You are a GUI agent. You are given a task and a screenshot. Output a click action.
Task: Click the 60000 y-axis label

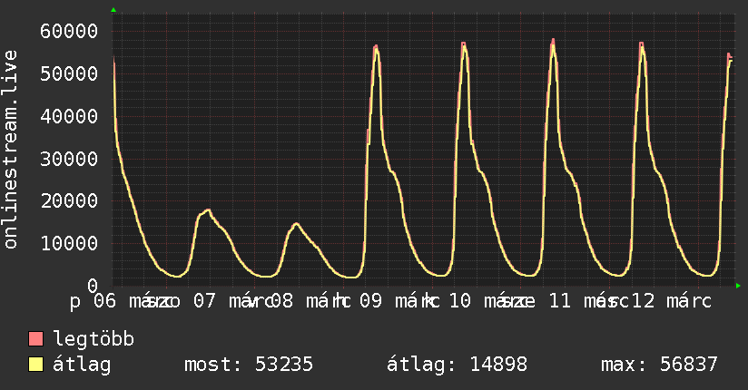(x=69, y=32)
